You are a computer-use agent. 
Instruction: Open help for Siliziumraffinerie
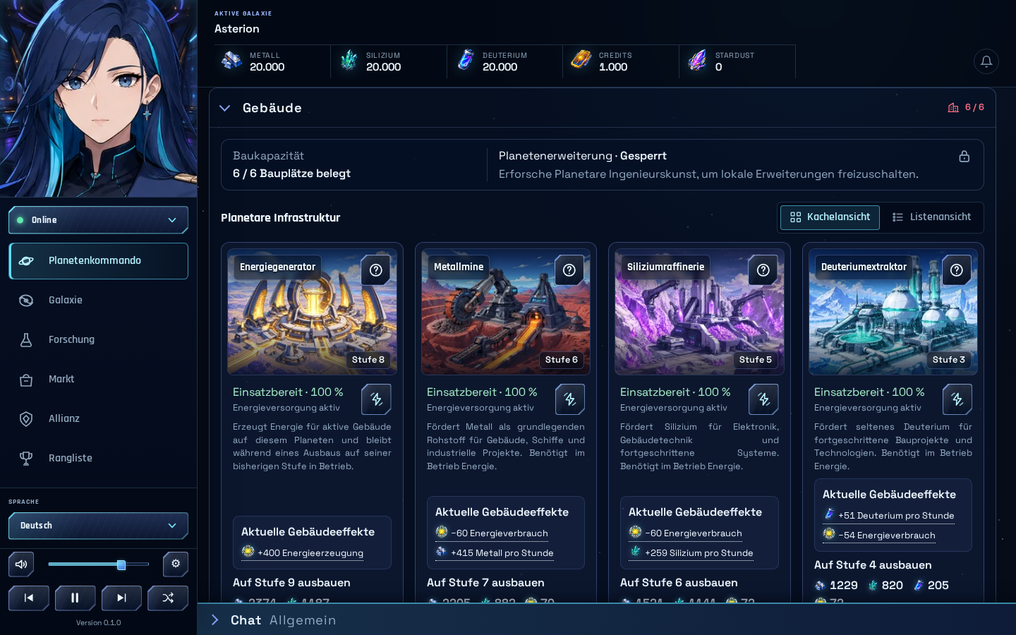coord(763,270)
